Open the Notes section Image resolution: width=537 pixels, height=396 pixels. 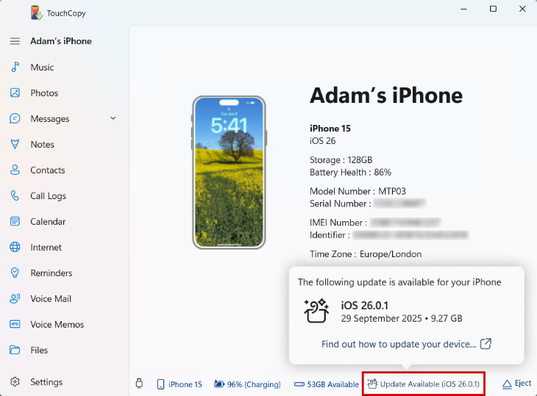click(42, 144)
